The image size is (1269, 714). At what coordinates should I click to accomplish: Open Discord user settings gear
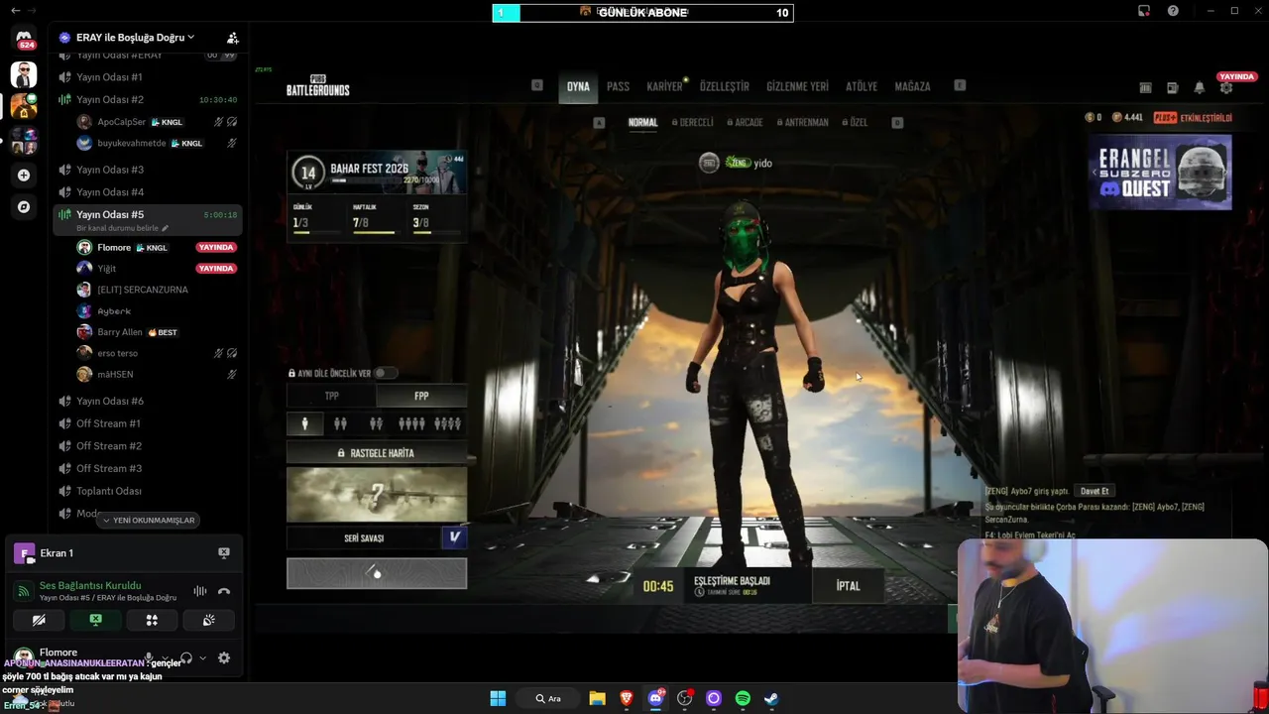point(224,657)
